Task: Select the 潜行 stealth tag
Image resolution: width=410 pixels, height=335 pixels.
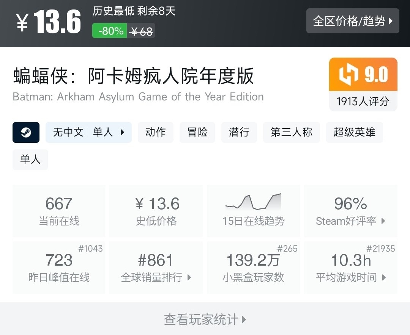Action: 239,132
